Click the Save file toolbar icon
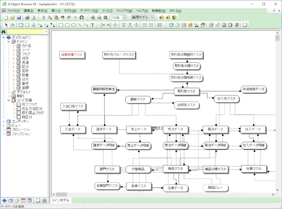282x209 pixels. (x=19, y=18)
